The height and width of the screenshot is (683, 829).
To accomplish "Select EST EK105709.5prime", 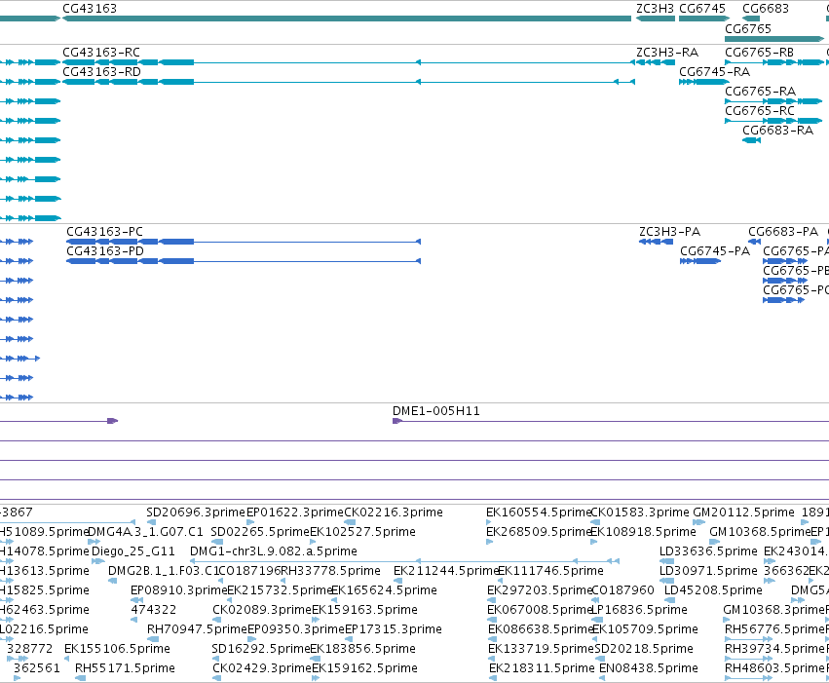I will (646, 629).
